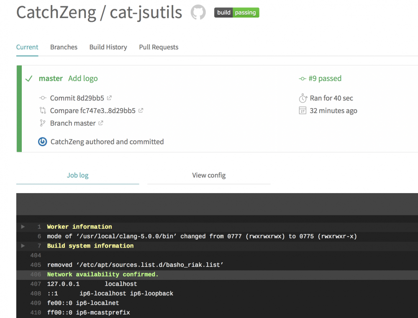Click the external link icon beside Compare fc747e3..8d29bb5
This screenshot has height=318, width=418.
pos(141,111)
